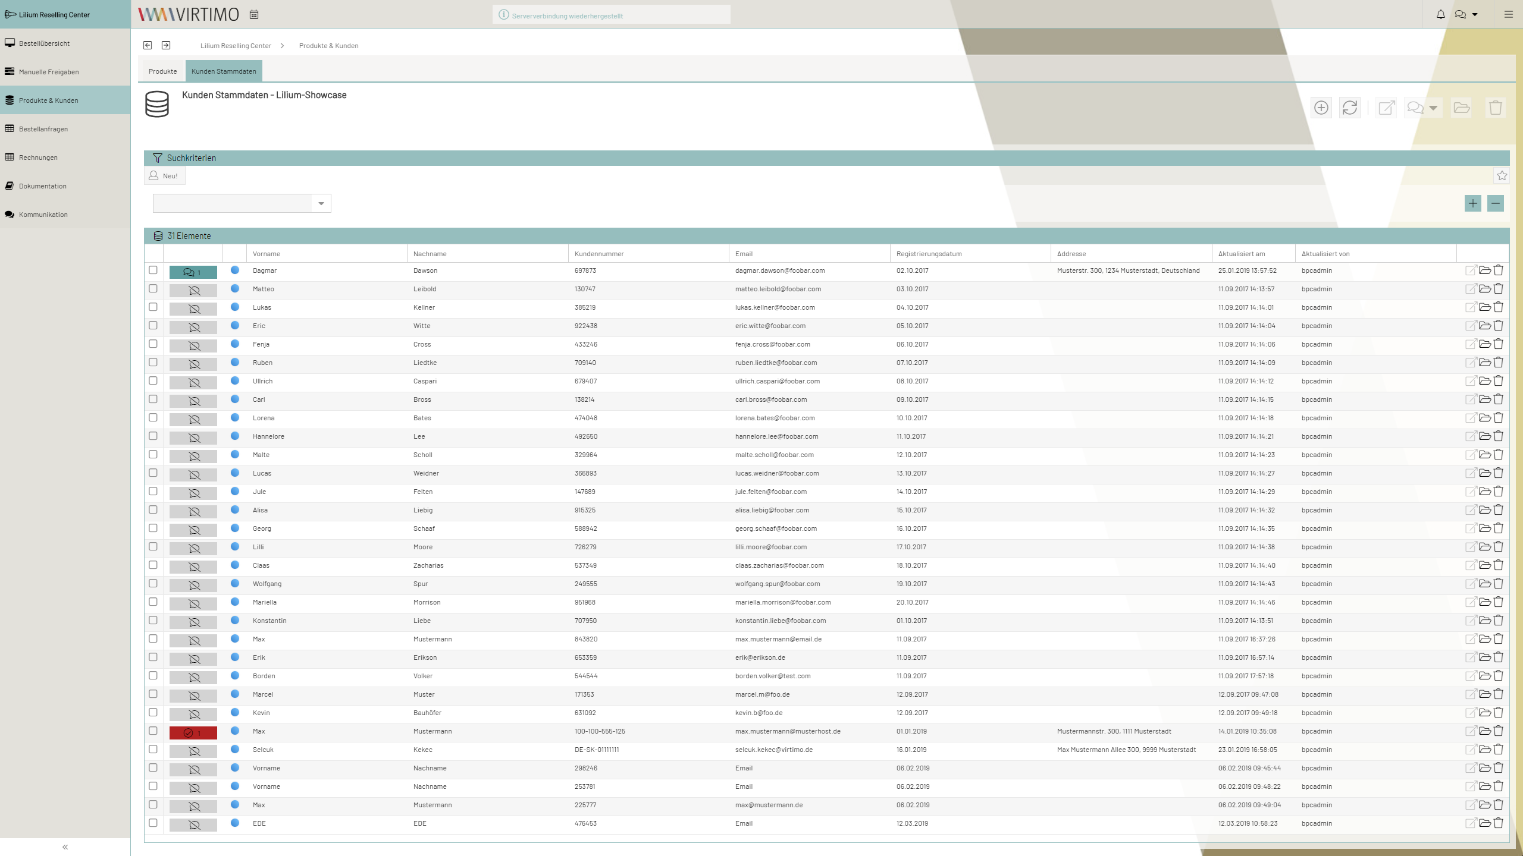Screen dimensions: 1523x856
Task: Open the search criteria combo box dropdown
Action: pyautogui.click(x=321, y=203)
